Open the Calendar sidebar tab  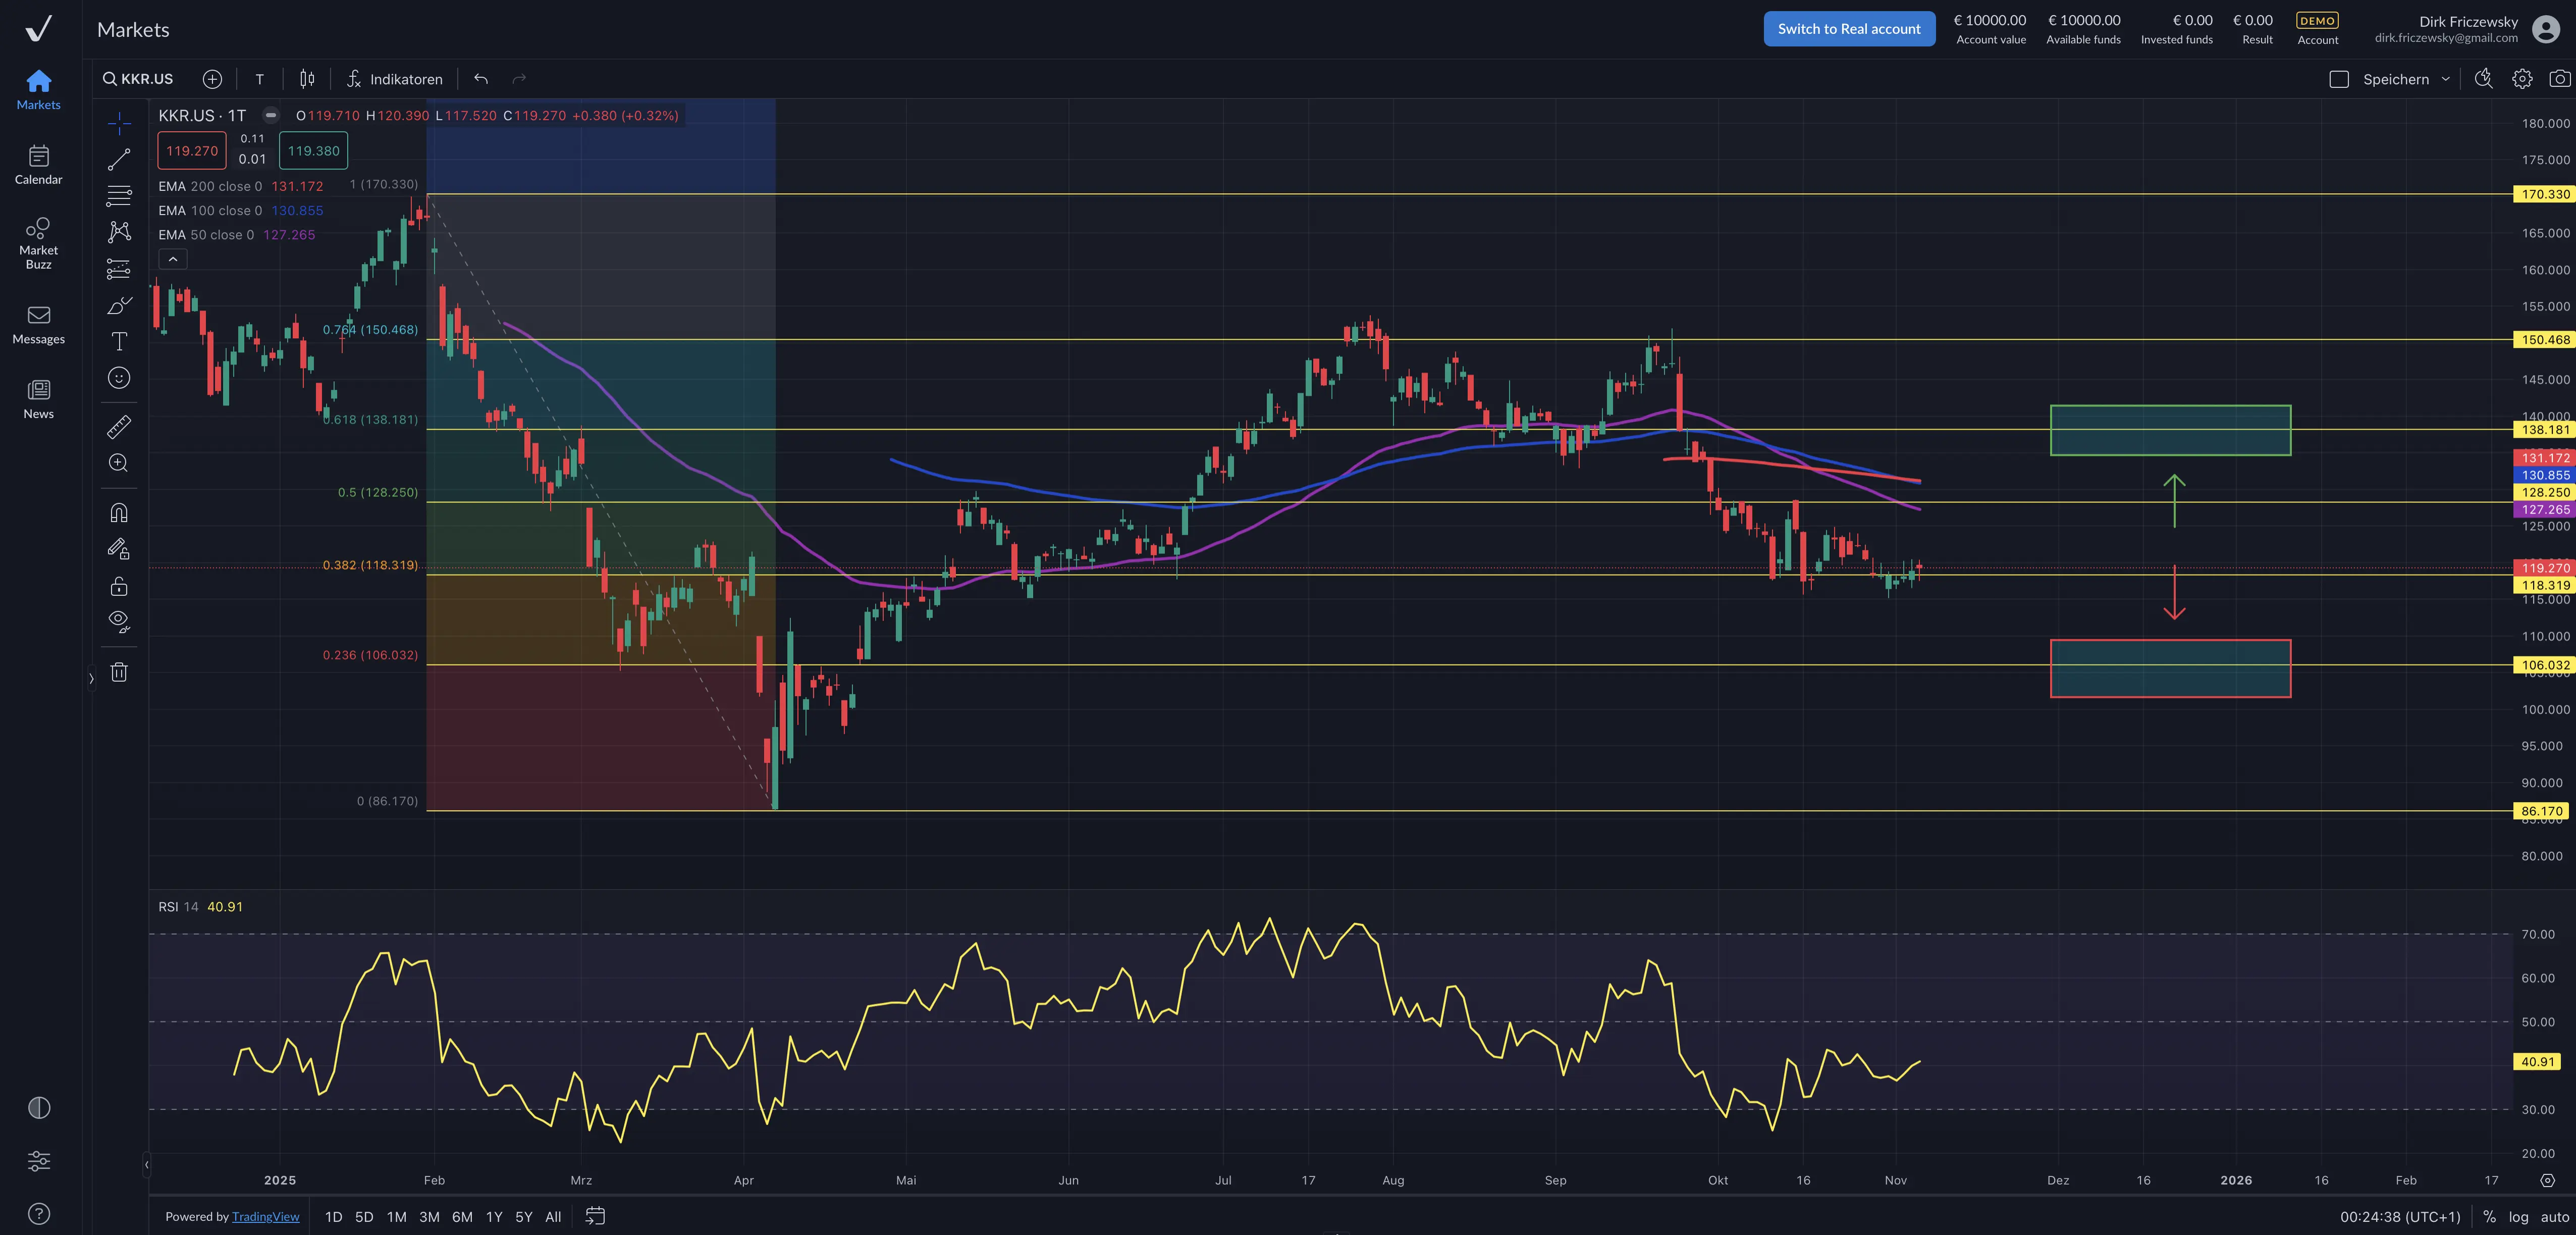coord(38,165)
